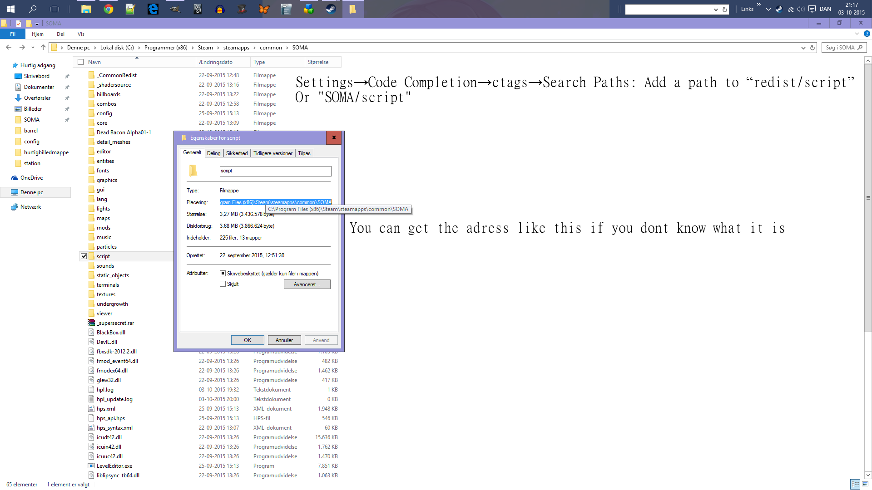This screenshot has width=872, height=490.
Task: Sort by Ændringsdato column header
Action: point(223,62)
